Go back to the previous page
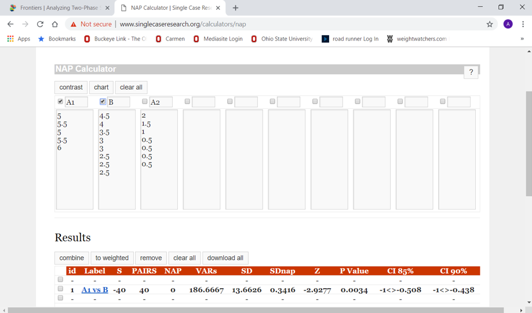 coord(10,24)
